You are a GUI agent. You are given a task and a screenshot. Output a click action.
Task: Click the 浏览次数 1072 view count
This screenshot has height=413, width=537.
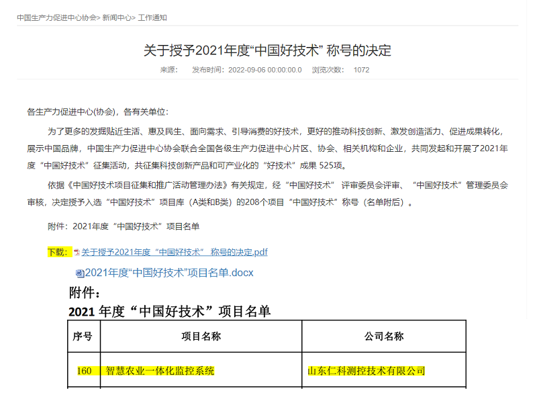340,70
